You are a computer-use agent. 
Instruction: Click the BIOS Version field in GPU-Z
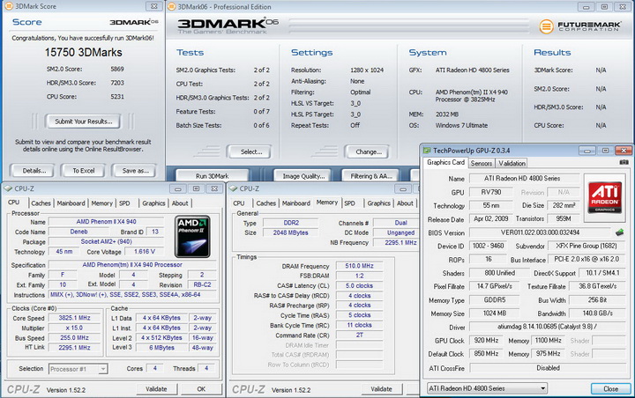540,232
